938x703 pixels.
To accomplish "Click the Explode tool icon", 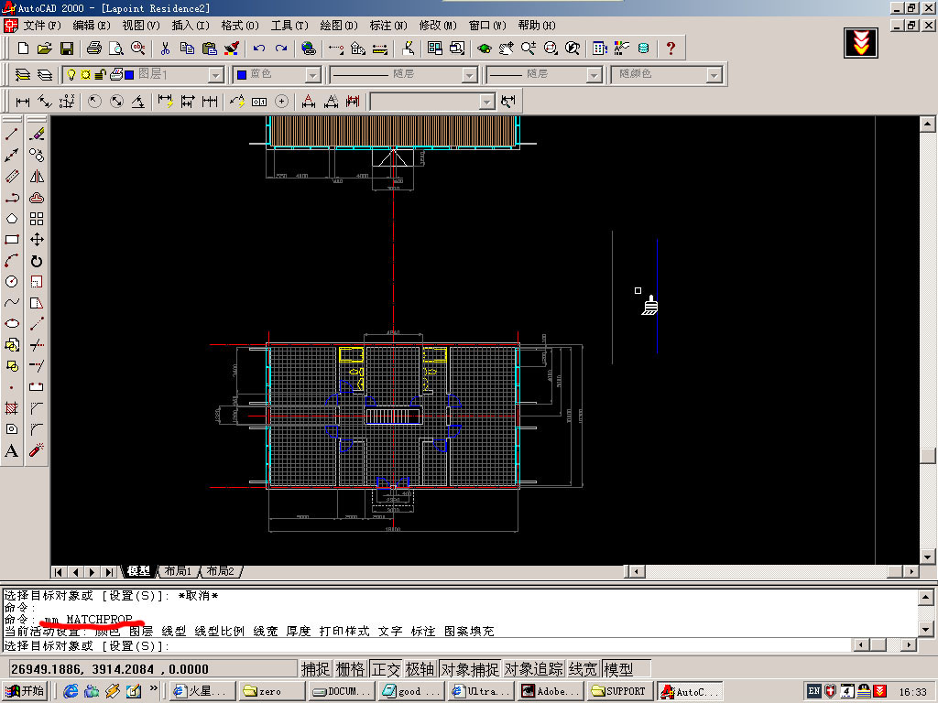I will point(37,450).
